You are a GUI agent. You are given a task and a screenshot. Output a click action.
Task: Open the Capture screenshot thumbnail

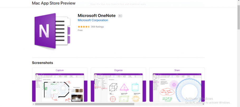point(60,85)
